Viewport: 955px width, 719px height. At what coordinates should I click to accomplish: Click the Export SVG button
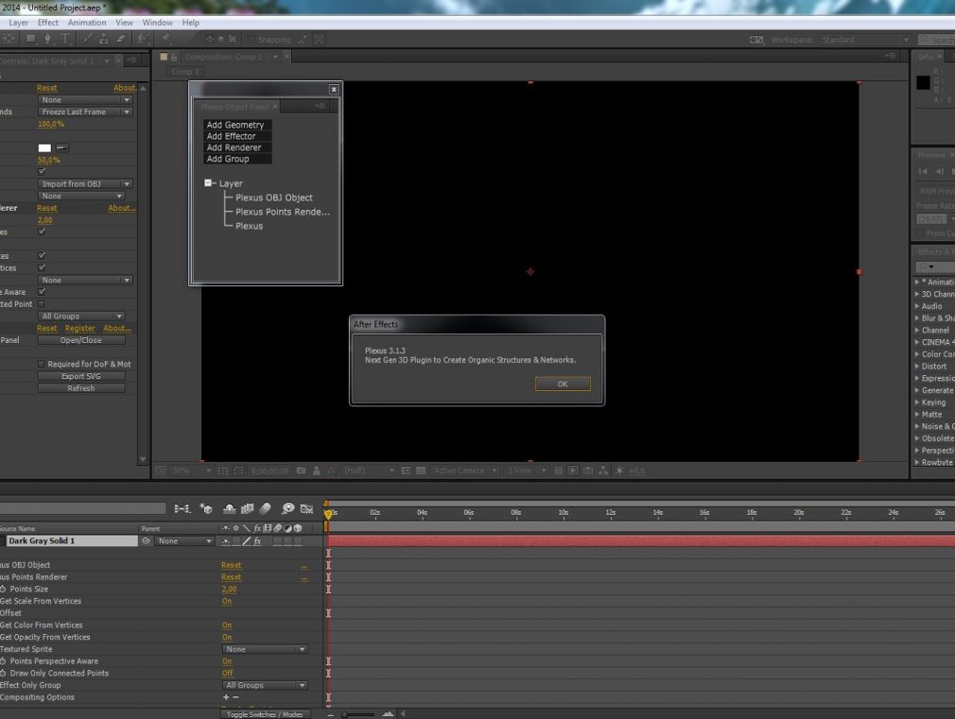click(81, 376)
